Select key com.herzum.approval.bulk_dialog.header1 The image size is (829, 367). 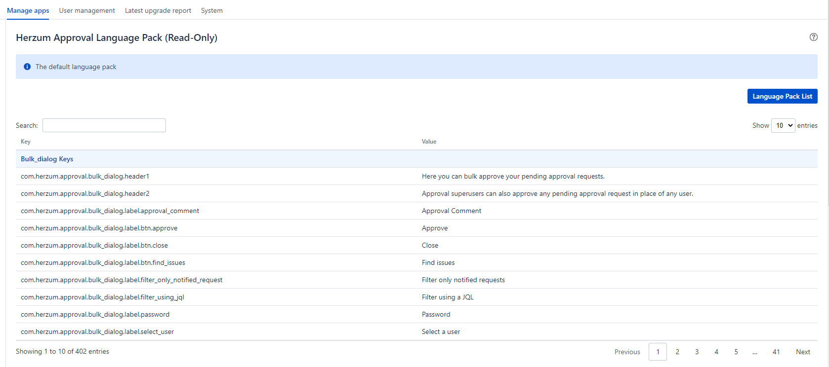point(85,176)
